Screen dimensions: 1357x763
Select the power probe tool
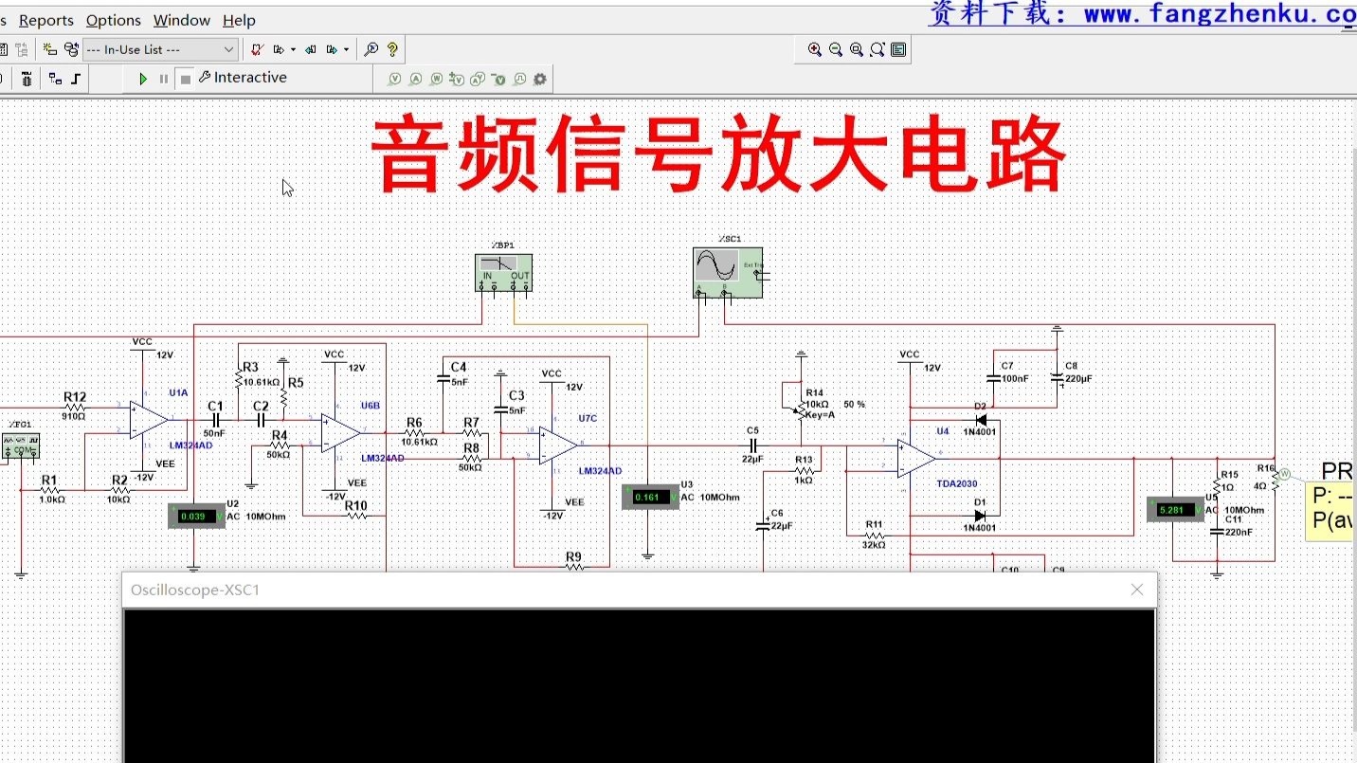(439, 79)
